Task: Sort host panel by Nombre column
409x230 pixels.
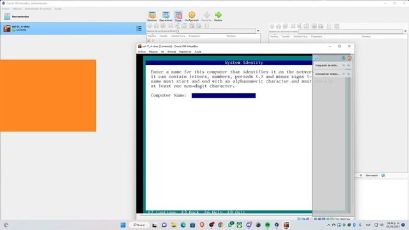Action: (x=152, y=36)
